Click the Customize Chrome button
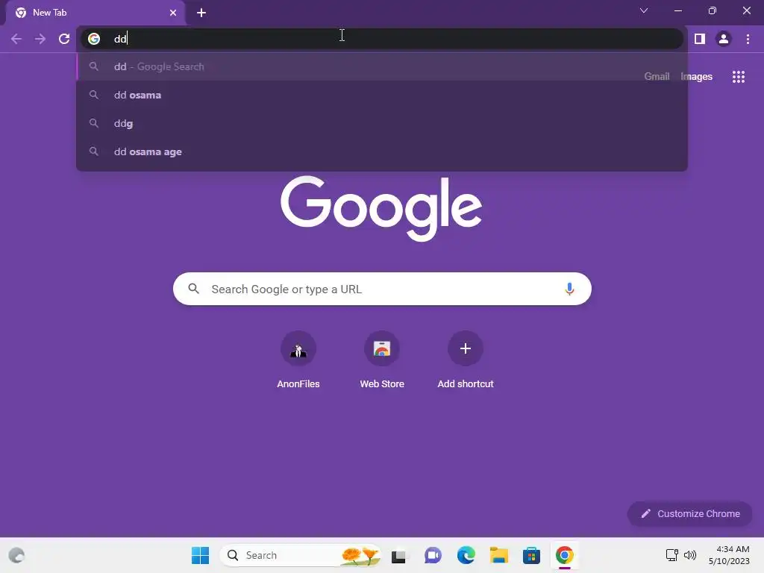 point(689,513)
